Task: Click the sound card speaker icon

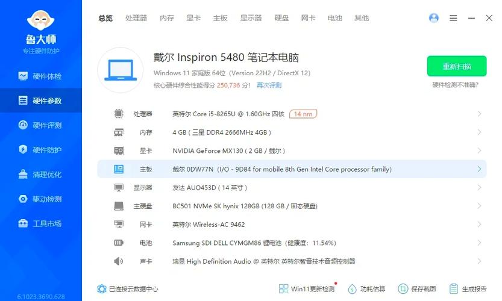Action: click(119, 261)
